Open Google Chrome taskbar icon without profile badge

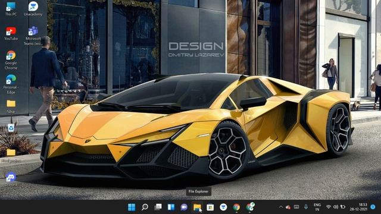click(x=236, y=207)
